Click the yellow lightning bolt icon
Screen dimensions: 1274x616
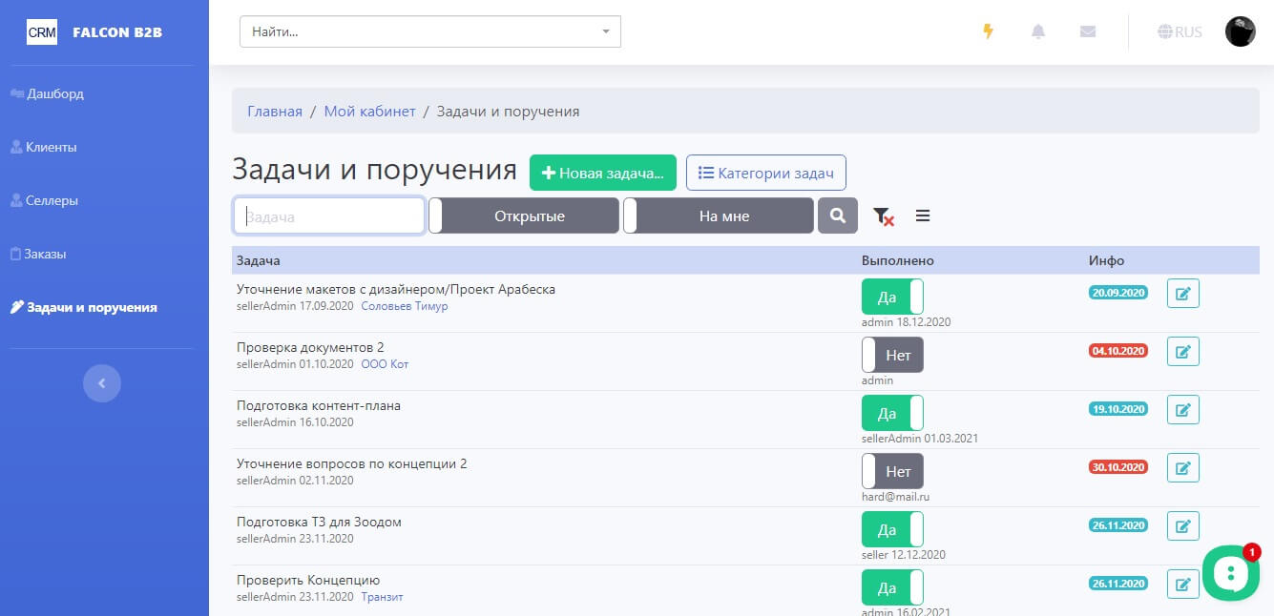(x=988, y=31)
